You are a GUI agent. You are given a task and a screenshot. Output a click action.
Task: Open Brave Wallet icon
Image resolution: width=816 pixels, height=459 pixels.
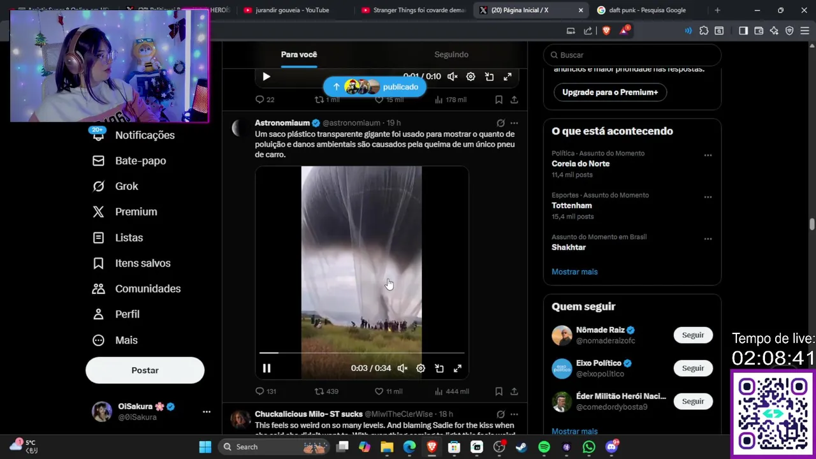[x=759, y=31]
